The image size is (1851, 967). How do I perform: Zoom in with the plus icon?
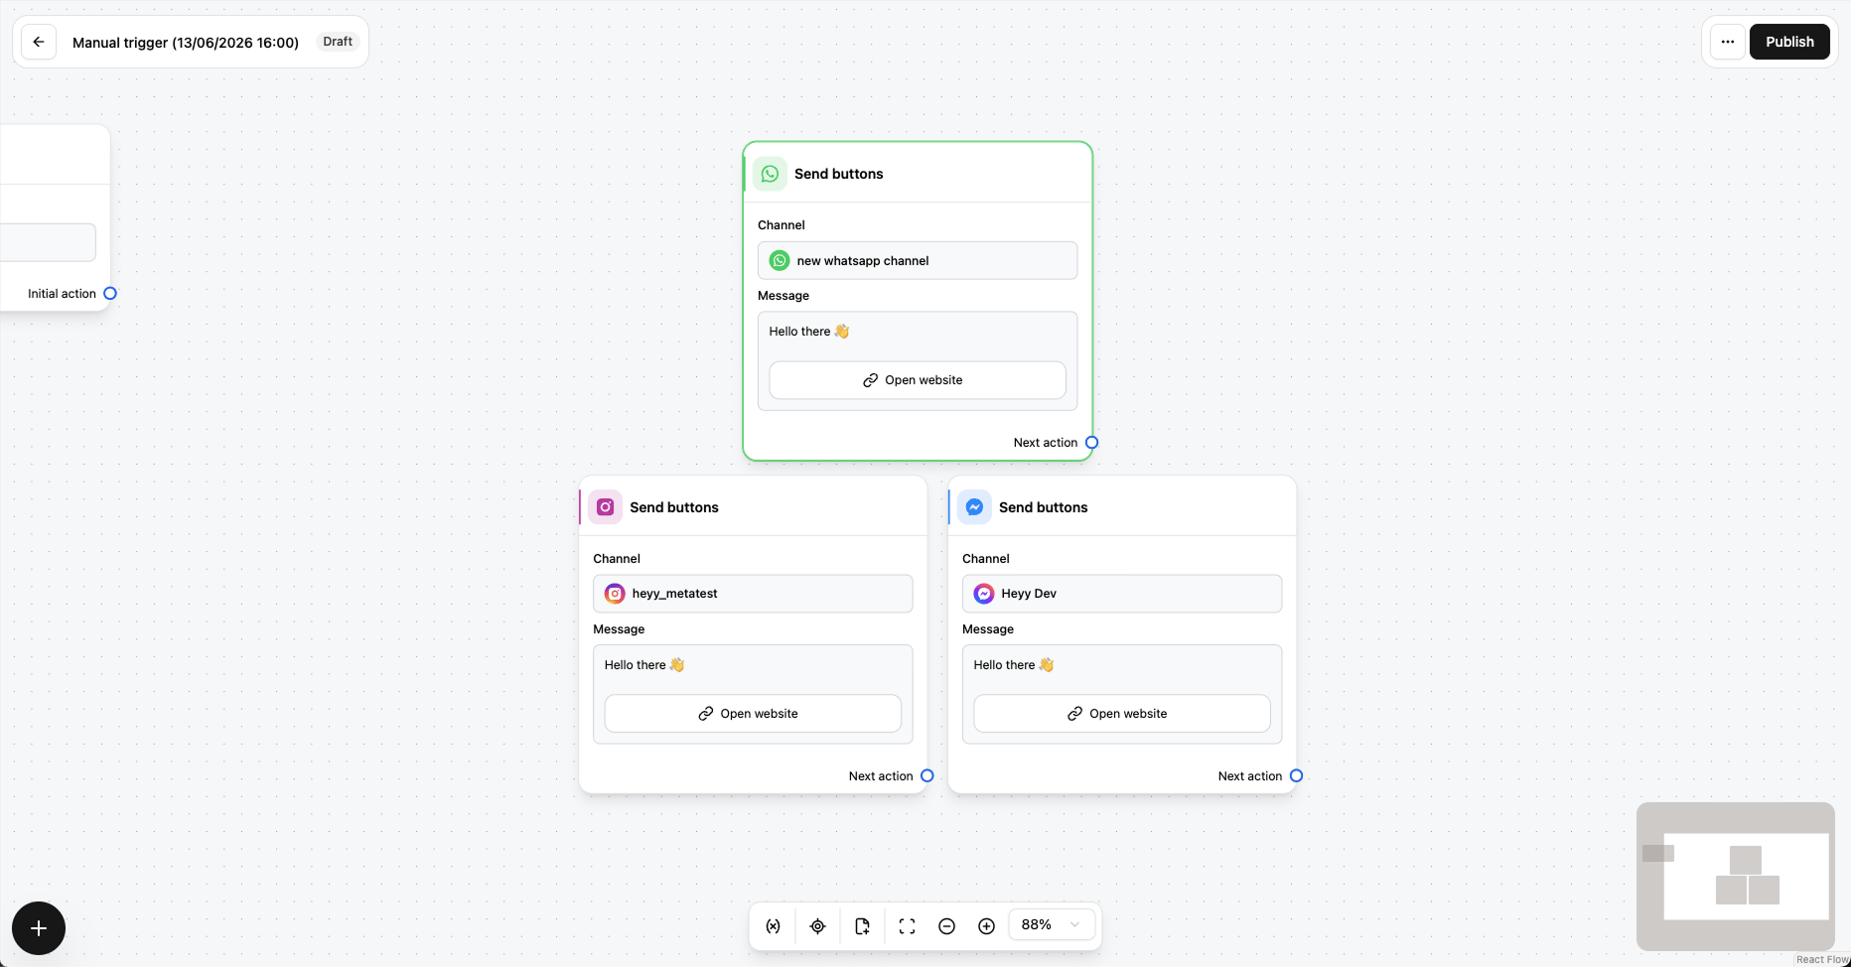[986, 926]
